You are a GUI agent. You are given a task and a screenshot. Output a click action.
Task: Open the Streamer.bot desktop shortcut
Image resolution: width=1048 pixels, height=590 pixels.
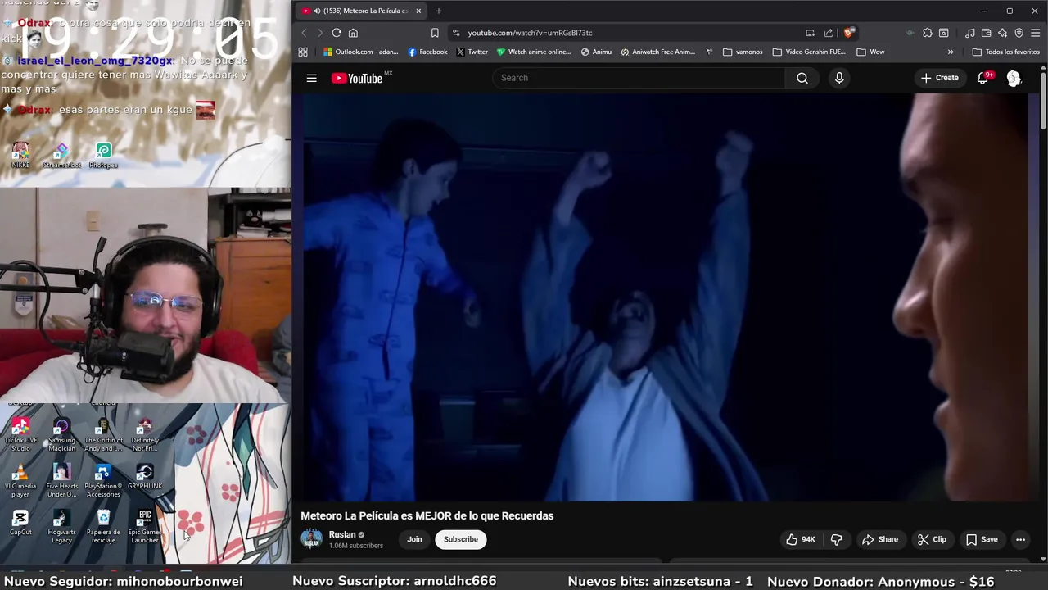[x=62, y=155]
